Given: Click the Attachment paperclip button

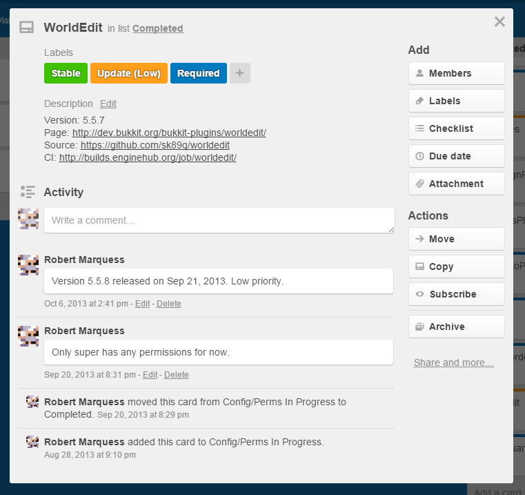Looking at the screenshot, I should (456, 184).
